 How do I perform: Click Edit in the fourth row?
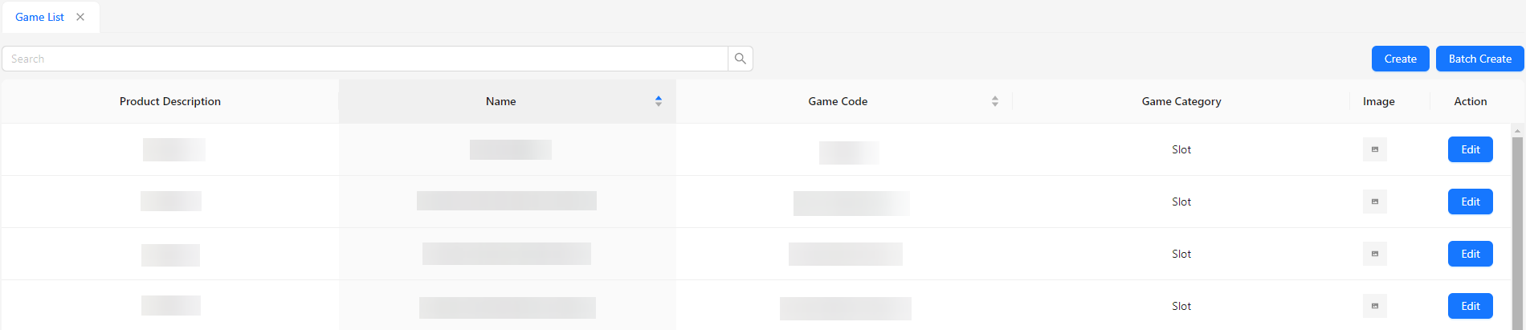(1470, 306)
